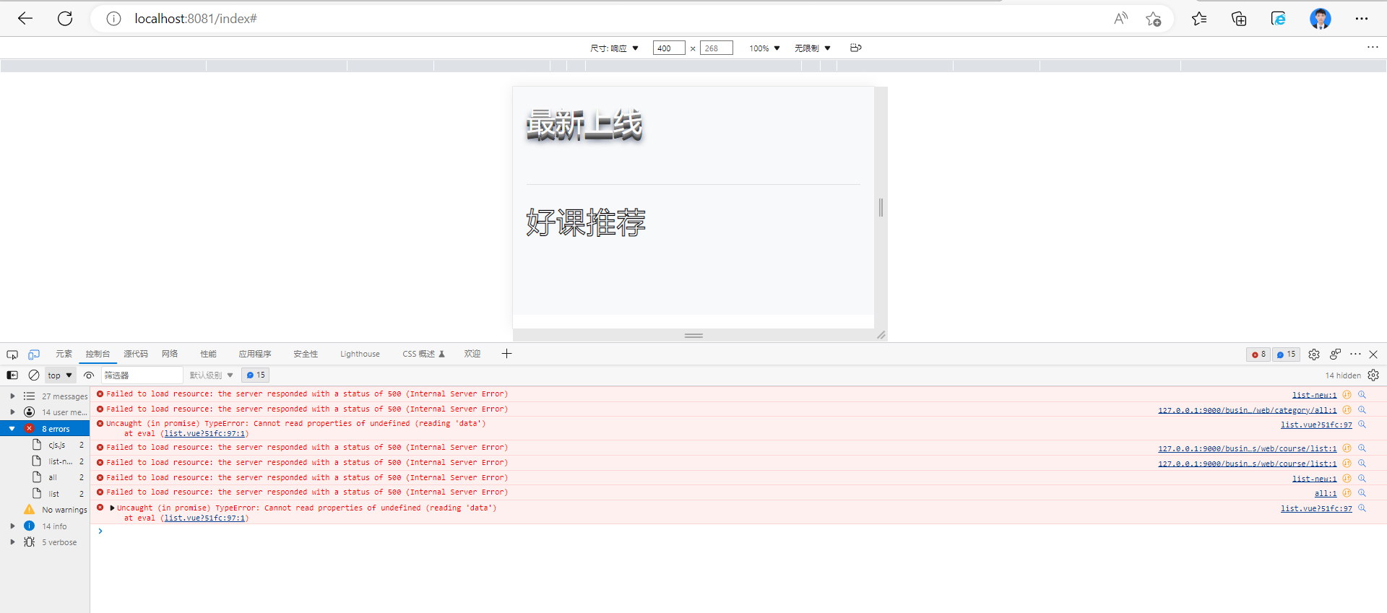Viewport: 1387px width, 613px height.
Task: Open the default log levels dropdown
Action: pyautogui.click(x=211, y=375)
